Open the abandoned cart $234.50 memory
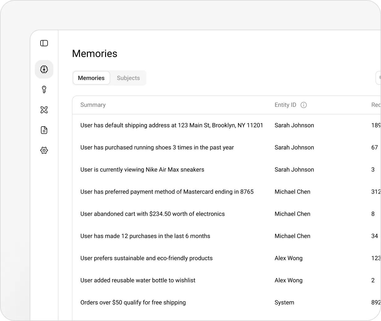The width and height of the screenshot is (381, 321). coord(152,214)
